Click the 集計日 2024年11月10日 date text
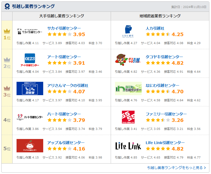This screenshot has width=211, height=174. click(189, 7)
